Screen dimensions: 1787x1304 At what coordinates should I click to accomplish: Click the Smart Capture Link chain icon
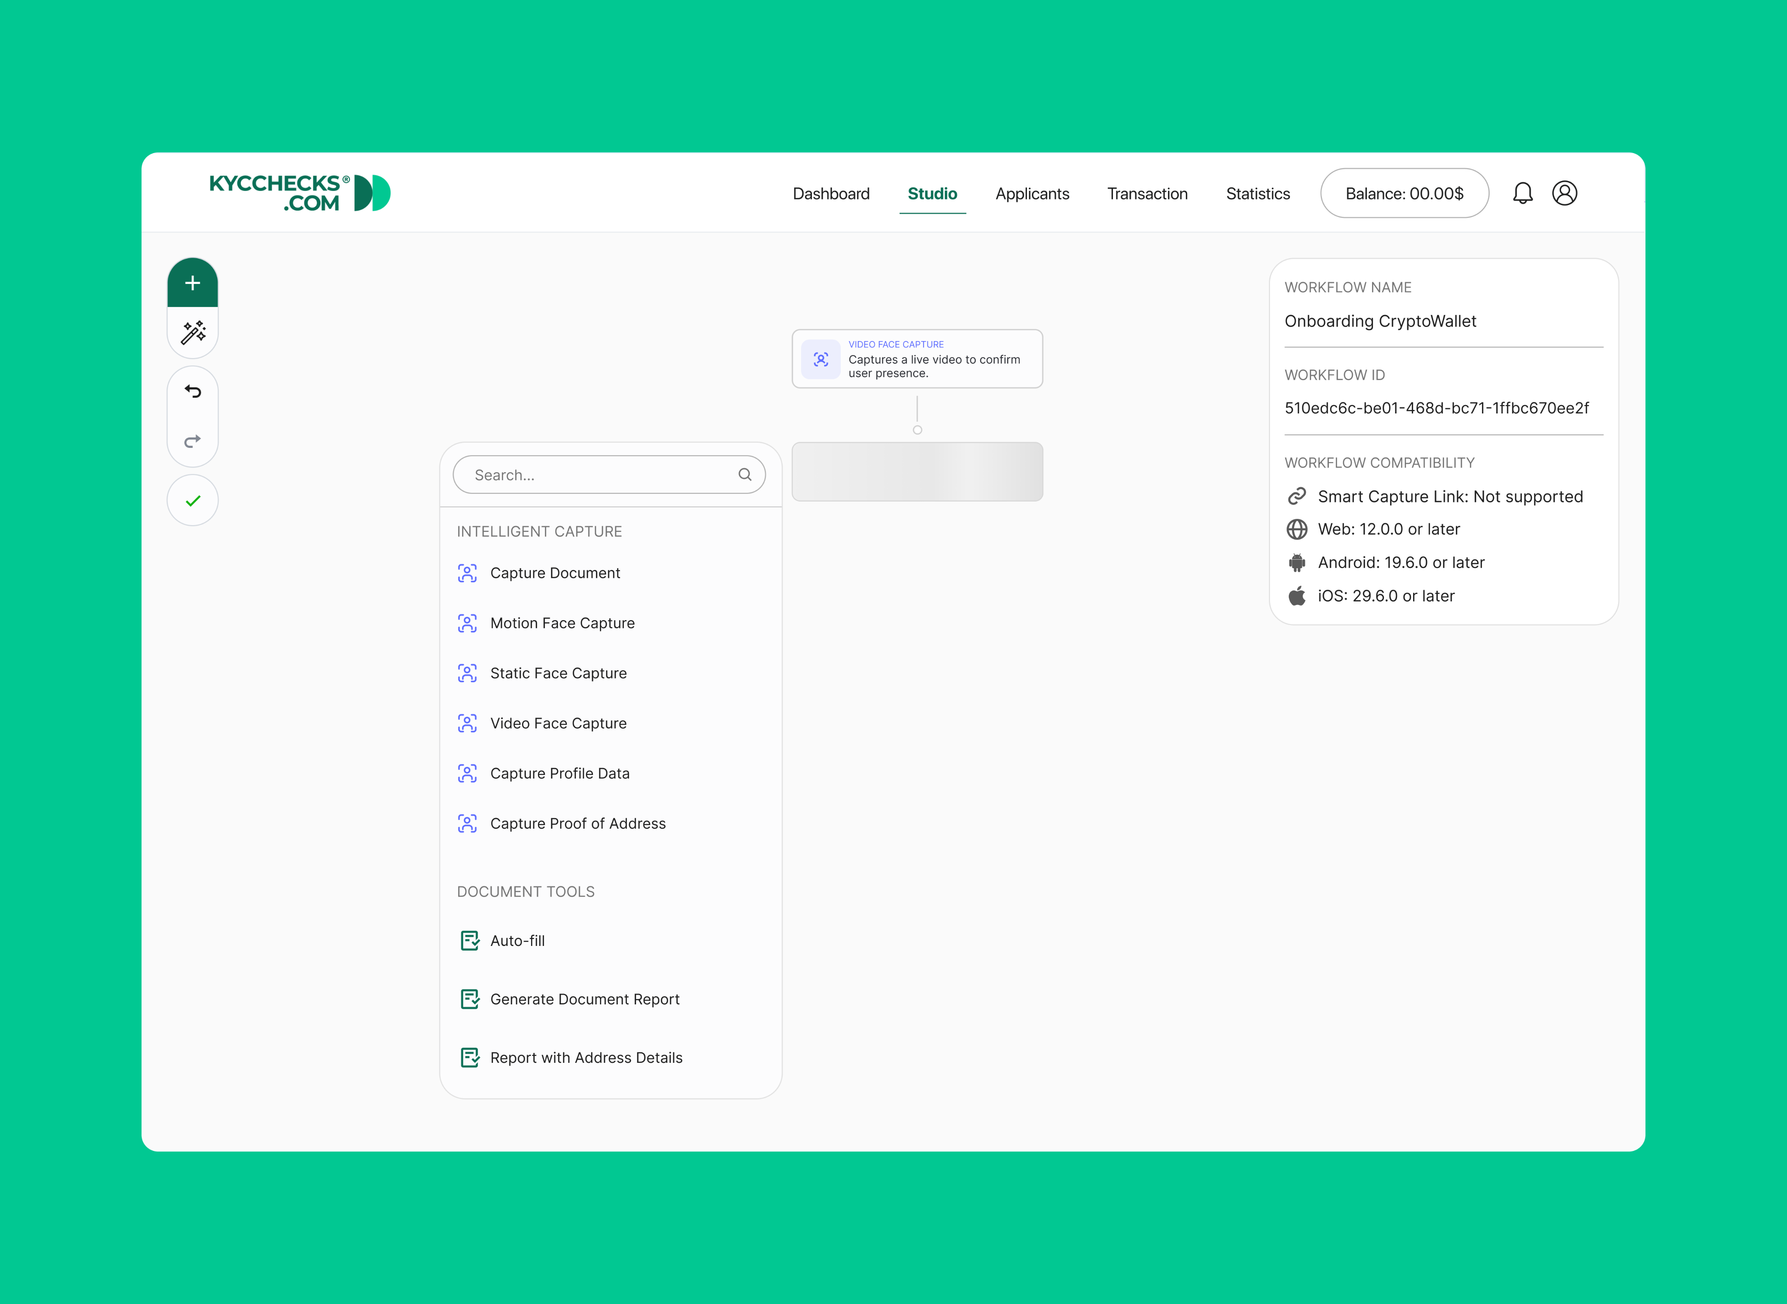1297,496
